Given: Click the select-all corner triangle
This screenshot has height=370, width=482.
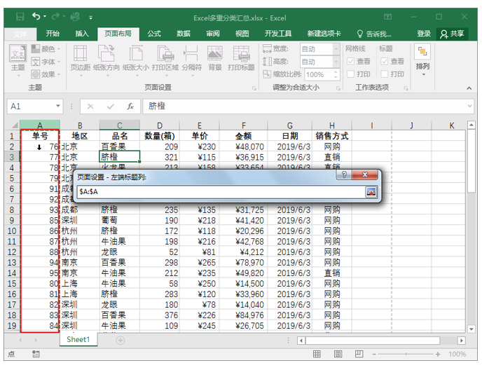Looking at the screenshot, I should (x=14, y=125).
